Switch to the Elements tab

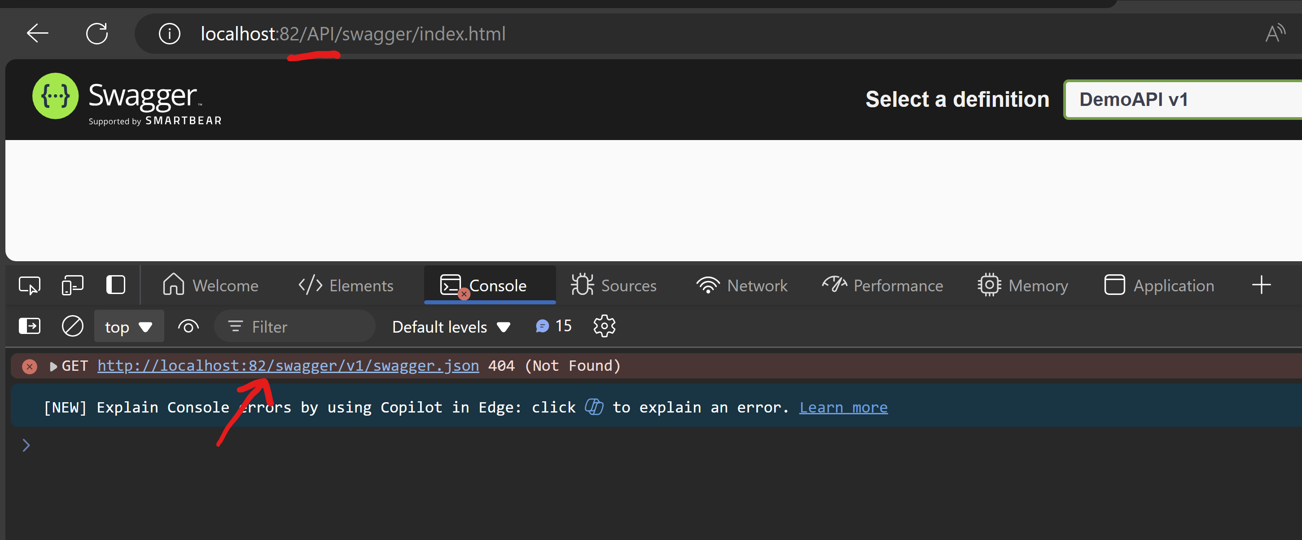click(346, 285)
